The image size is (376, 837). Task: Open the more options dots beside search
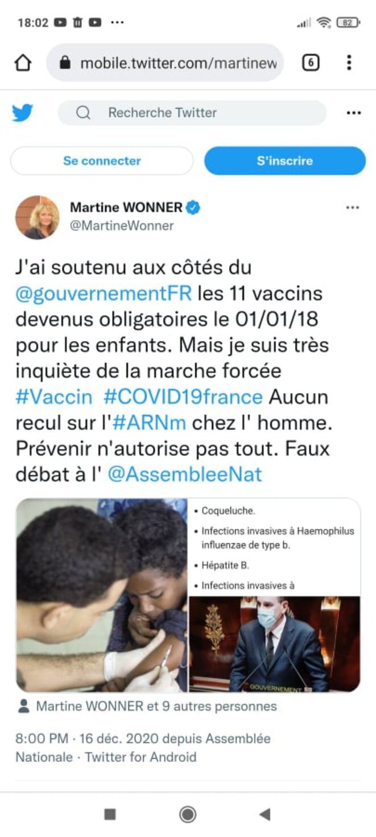pyautogui.click(x=354, y=113)
